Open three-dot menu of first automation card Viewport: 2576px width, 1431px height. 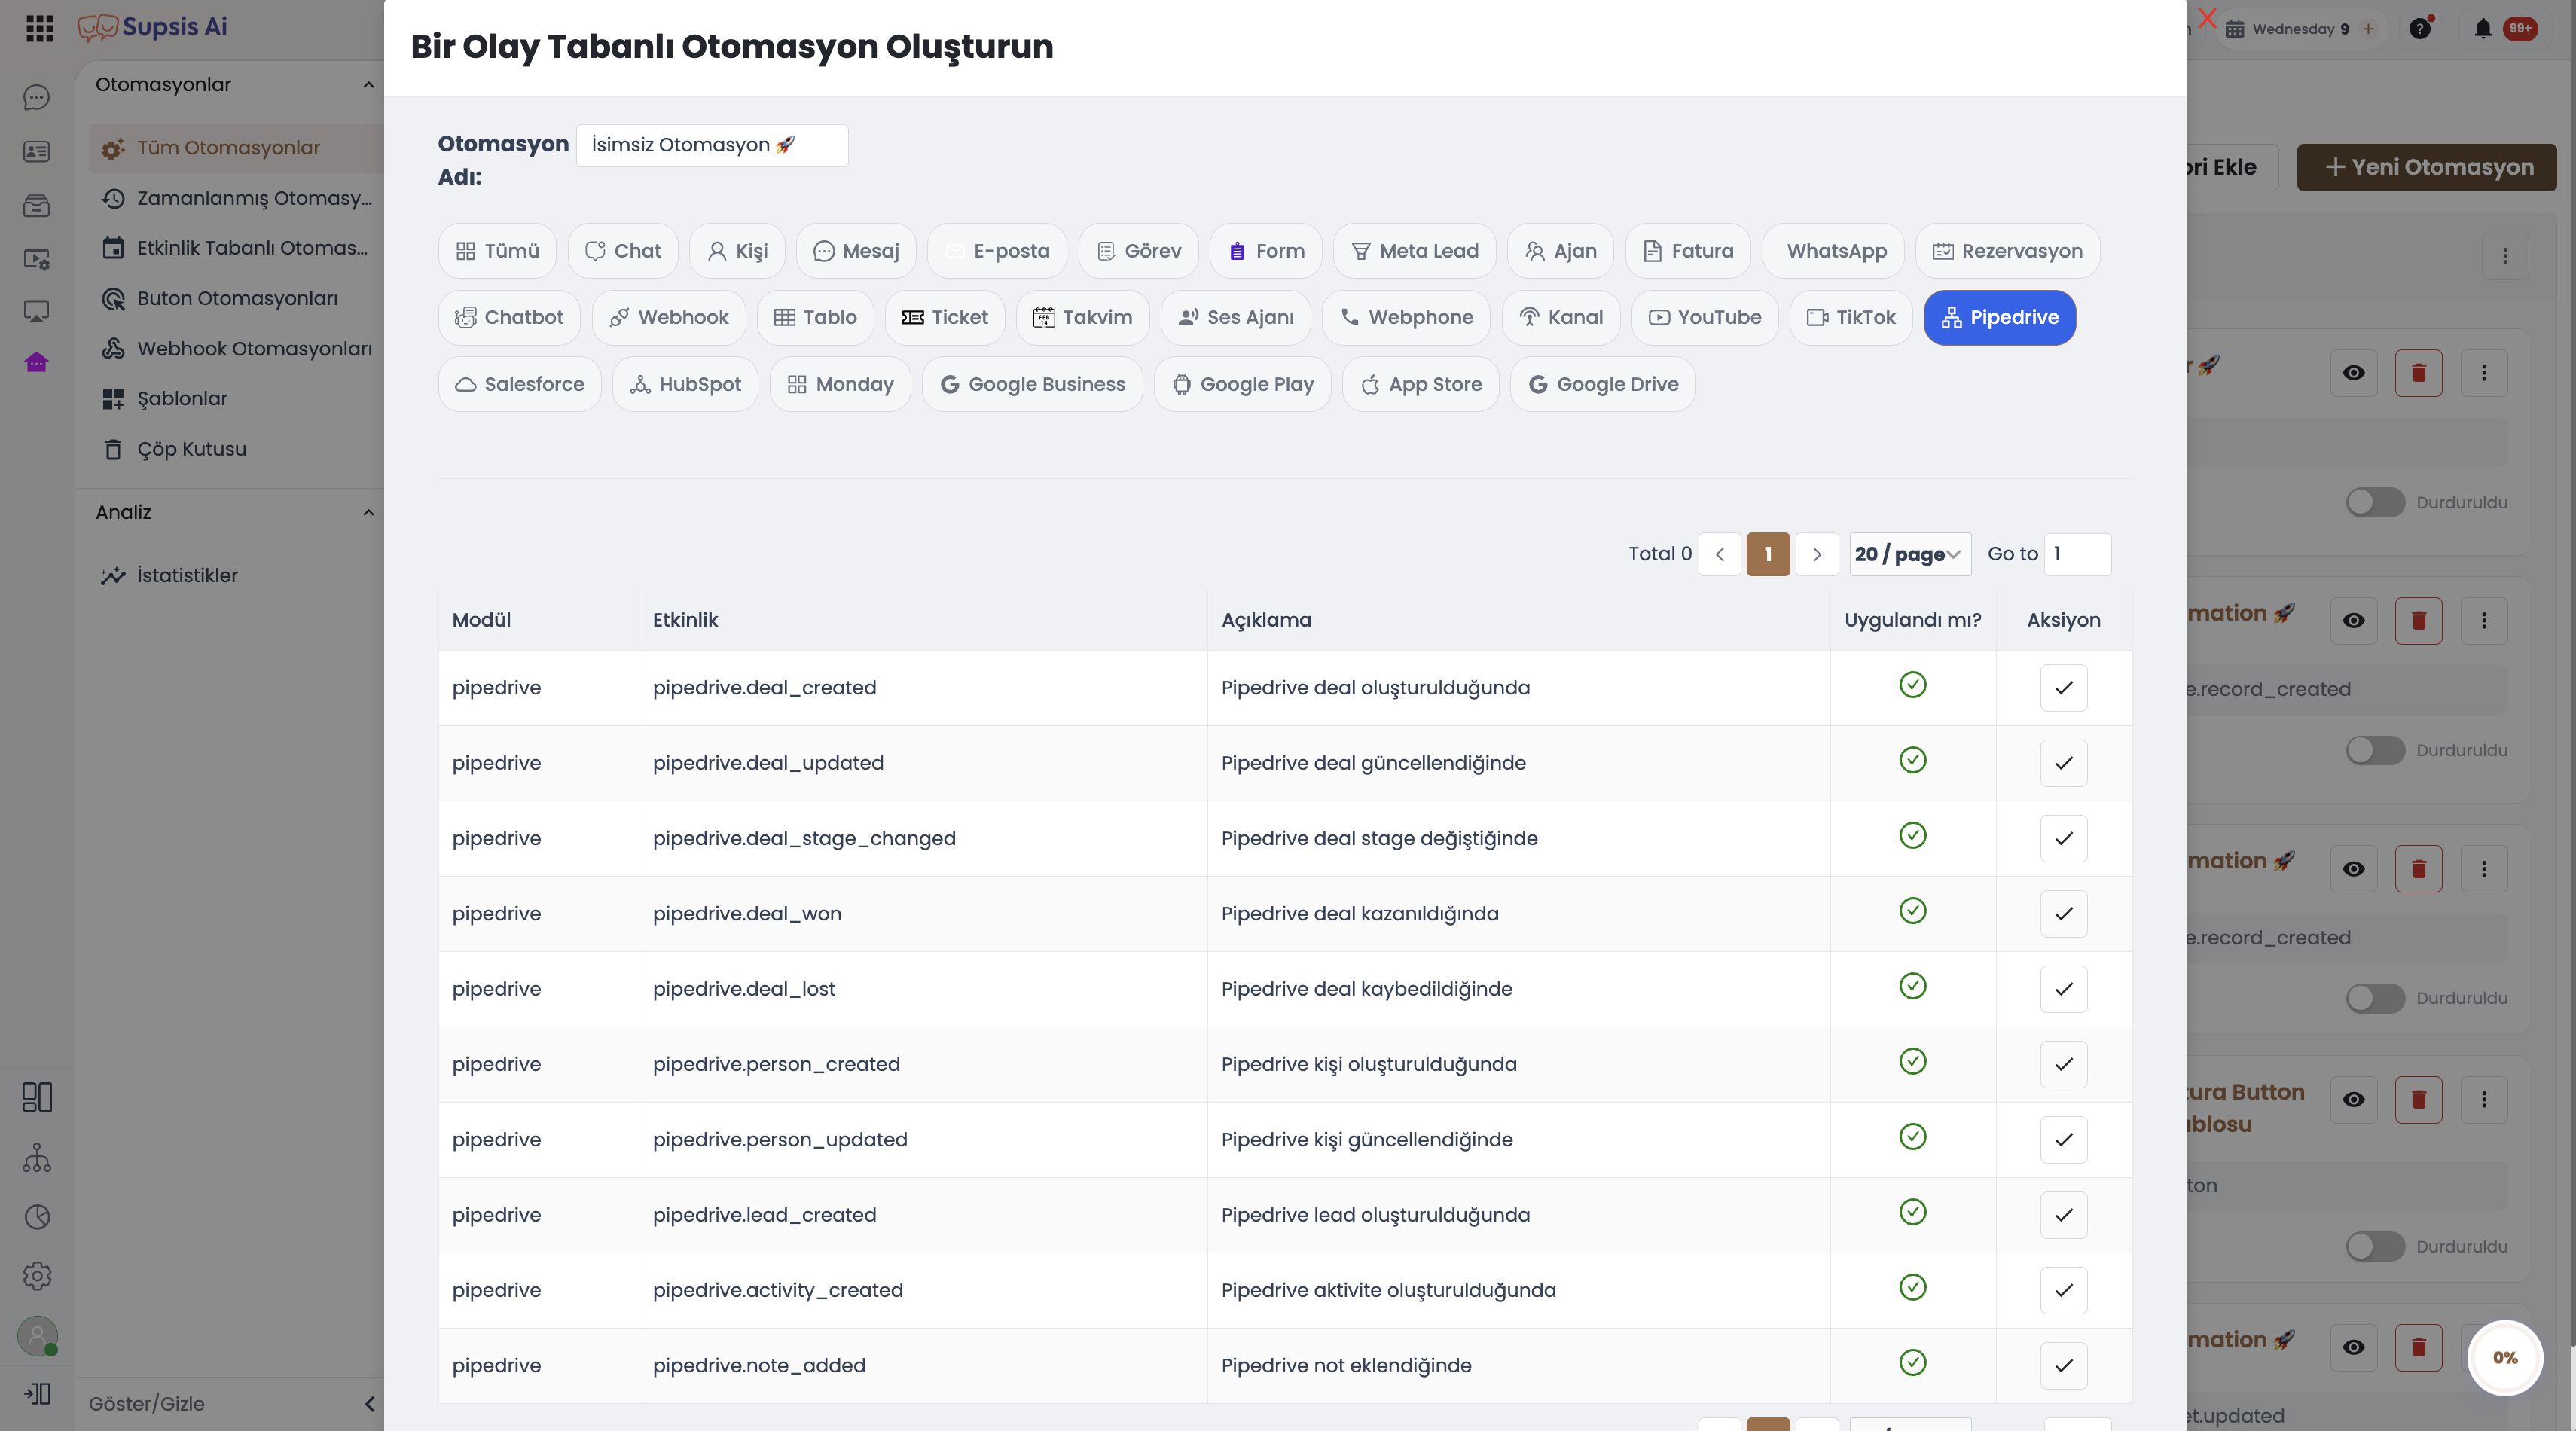click(2484, 373)
